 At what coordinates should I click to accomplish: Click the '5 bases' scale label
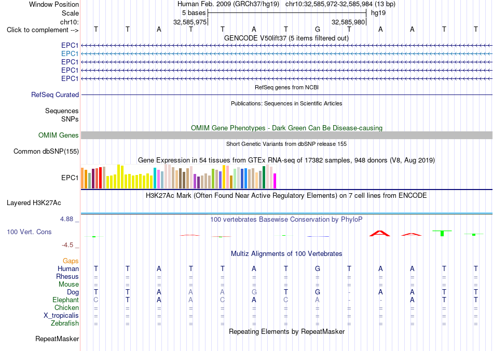click(194, 13)
